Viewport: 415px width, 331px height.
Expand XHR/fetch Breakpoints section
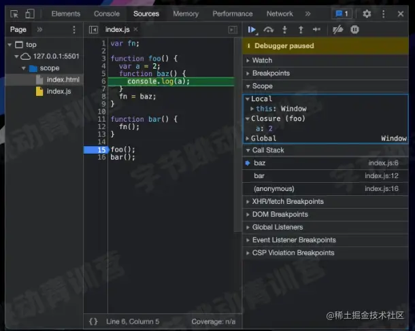[x=325, y=201]
